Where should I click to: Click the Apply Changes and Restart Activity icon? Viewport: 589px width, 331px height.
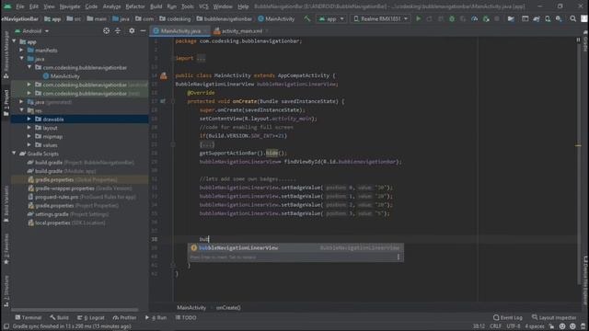click(429, 18)
